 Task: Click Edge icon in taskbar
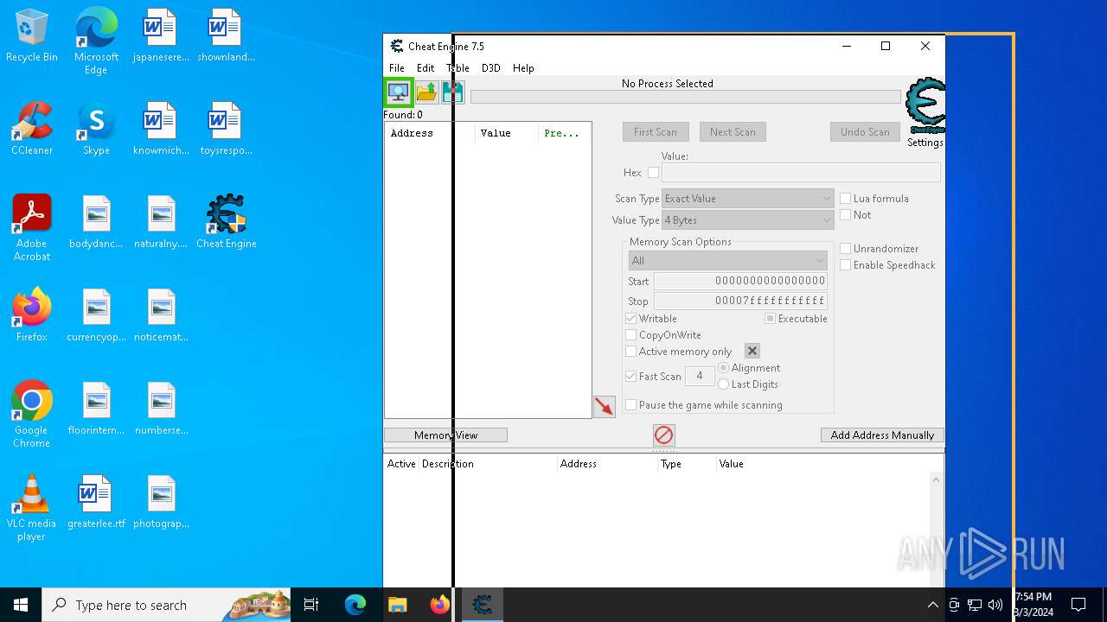click(355, 605)
